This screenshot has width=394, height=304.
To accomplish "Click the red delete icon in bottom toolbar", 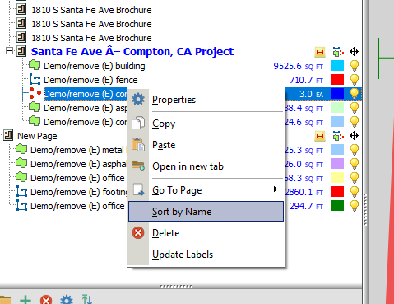I will tap(46, 300).
